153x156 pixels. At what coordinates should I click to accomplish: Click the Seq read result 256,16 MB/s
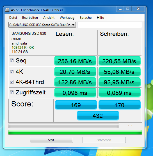[x=75, y=61]
